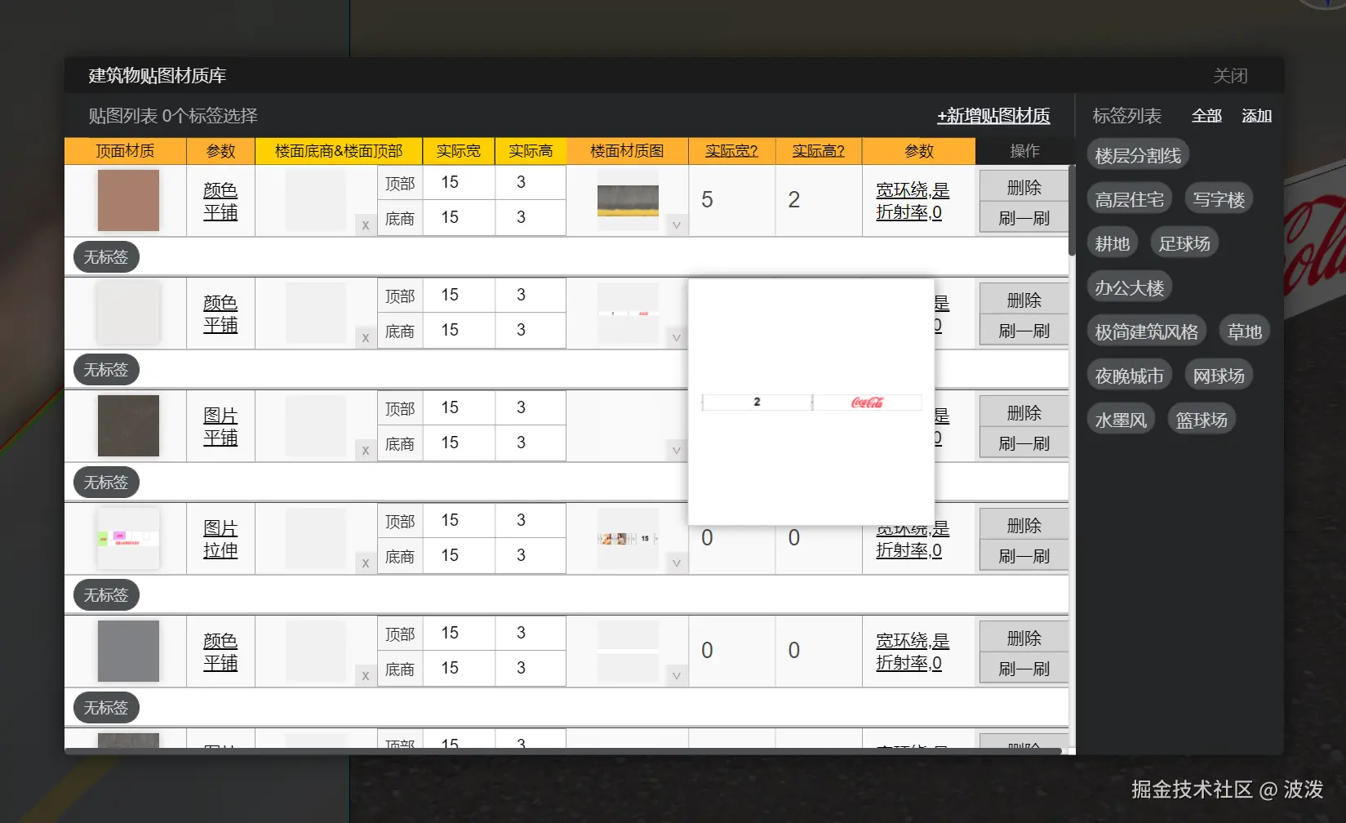Edit first row 底商 actual height value 3
Image resolution: width=1346 pixels, height=823 pixels.
point(531,218)
